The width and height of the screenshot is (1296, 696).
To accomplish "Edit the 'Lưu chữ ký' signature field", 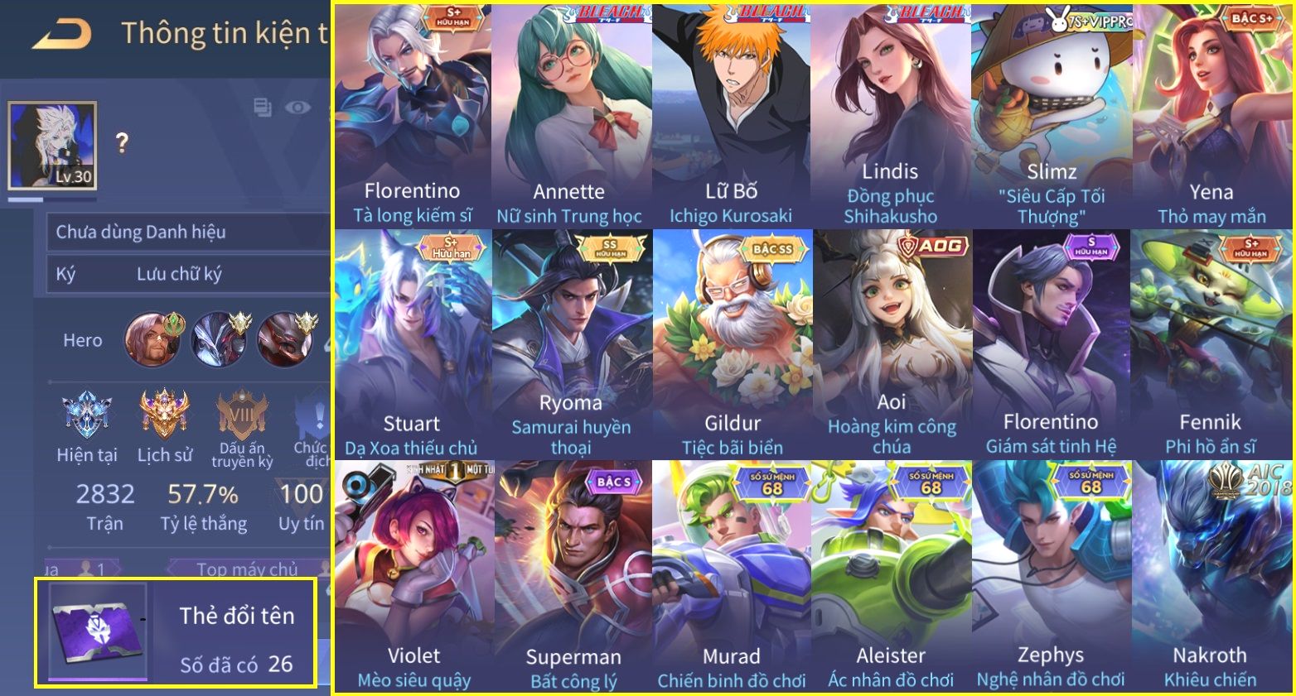I will click(x=188, y=274).
